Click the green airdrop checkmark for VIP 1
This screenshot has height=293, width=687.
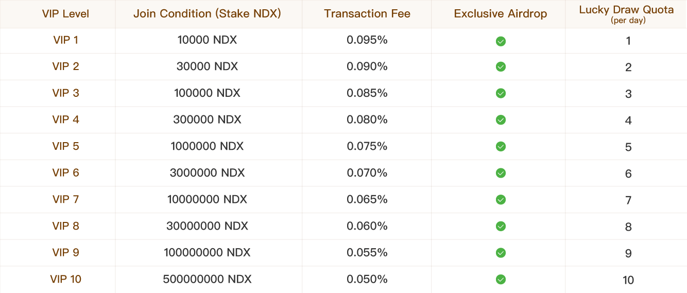pos(501,41)
